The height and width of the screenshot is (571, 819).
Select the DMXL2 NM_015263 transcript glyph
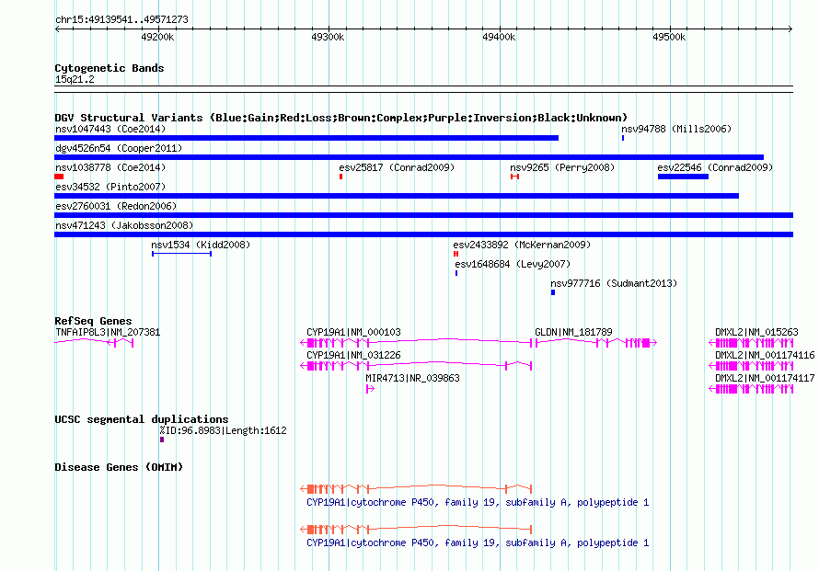click(751, 342)
